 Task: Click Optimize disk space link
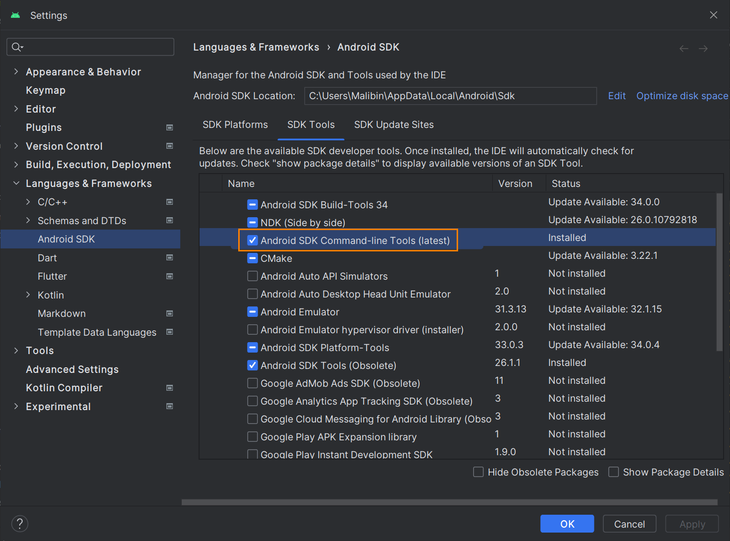click(682, 96)
